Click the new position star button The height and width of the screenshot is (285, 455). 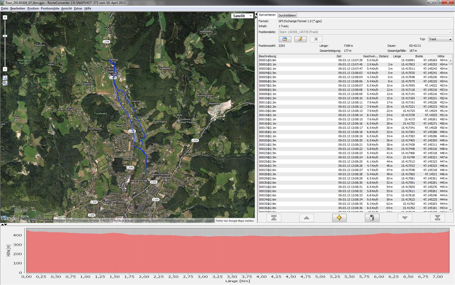click(339, 218)
